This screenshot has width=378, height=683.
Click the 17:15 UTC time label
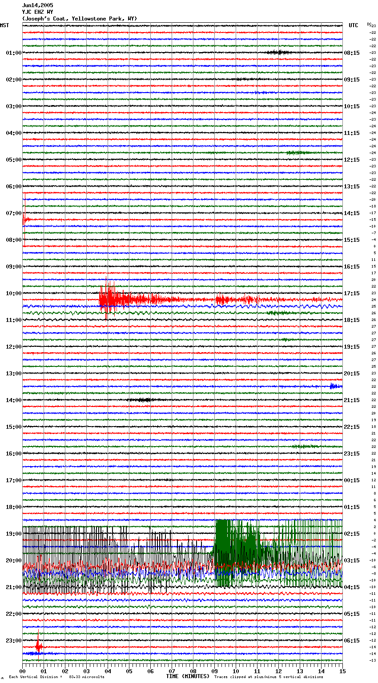pos(352,293)
